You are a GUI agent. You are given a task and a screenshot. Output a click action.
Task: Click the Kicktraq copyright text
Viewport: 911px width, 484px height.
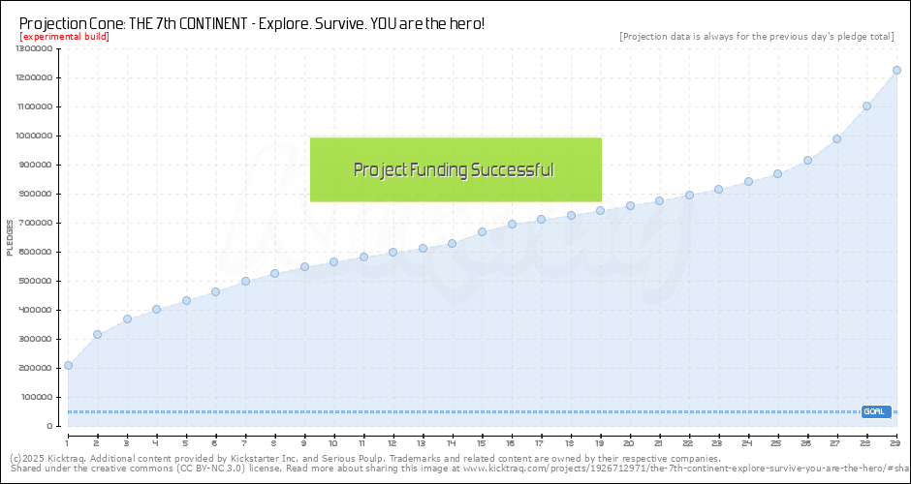click(364, 458)
